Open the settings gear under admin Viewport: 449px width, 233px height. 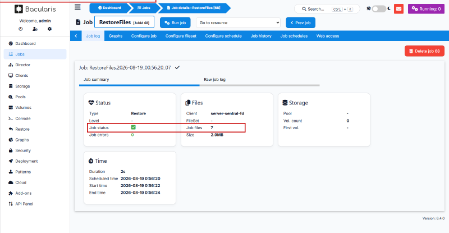[x=49, y=29]
